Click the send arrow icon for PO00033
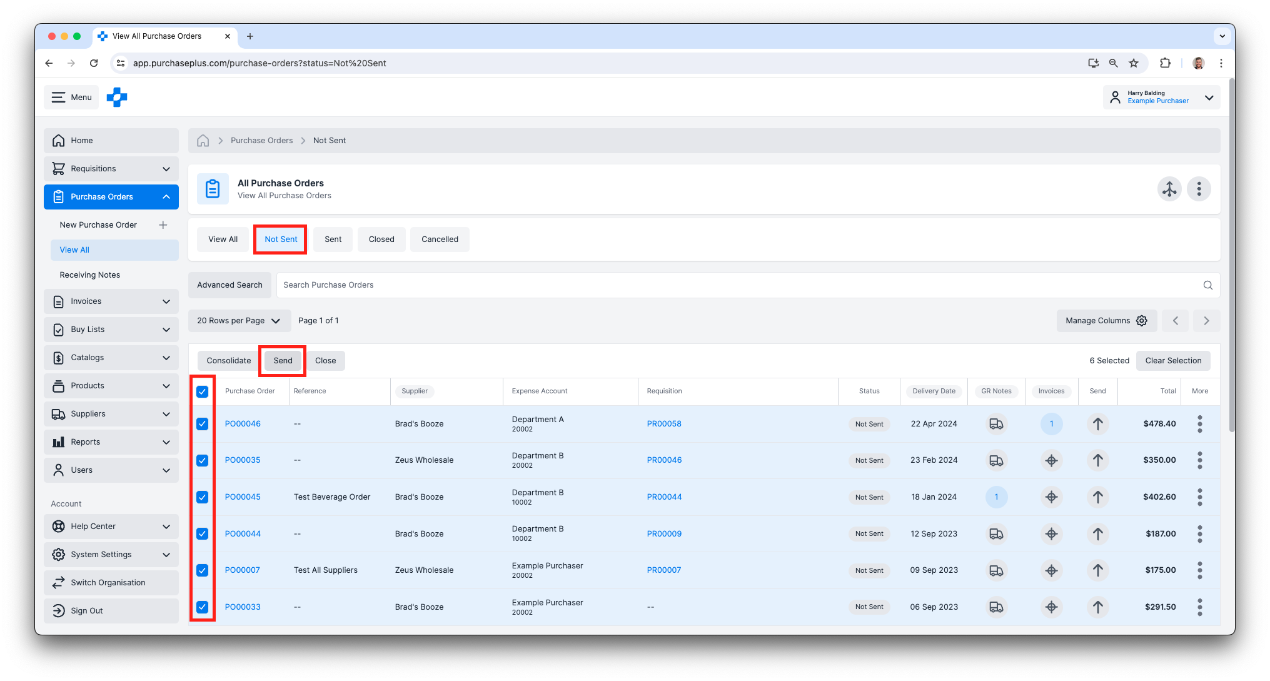 [1097, 607]
